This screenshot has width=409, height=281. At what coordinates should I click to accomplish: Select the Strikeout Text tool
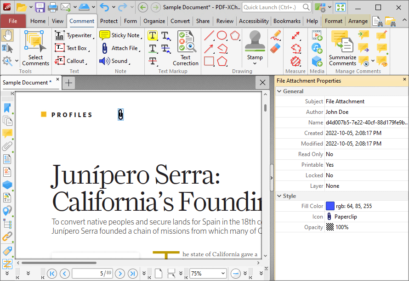tap(153, 61)
